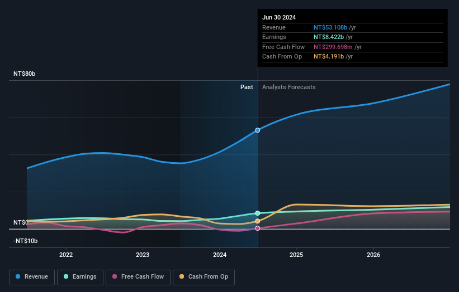Select the Earnings data point marker
The width and height of the screenshot is (459, 292).
coord(258,213)
